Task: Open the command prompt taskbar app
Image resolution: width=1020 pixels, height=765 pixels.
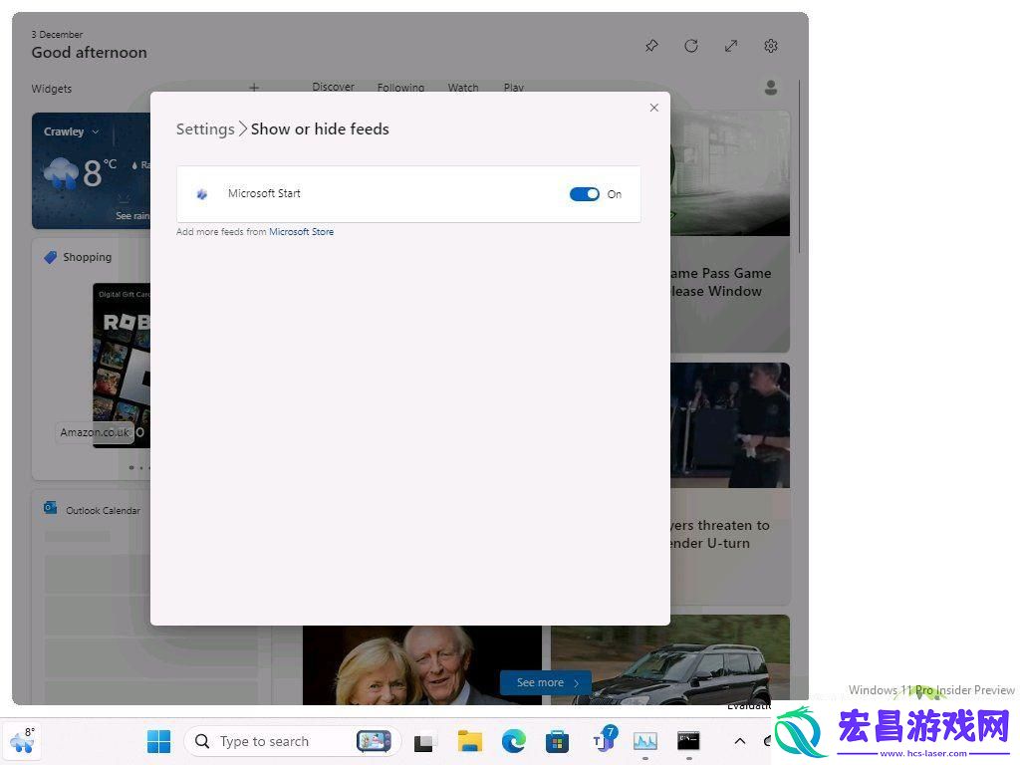Action: coord(688,740)
